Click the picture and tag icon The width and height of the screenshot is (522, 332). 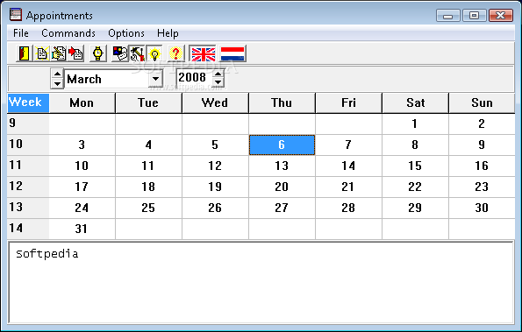pyautogui.click(x=120, y=53)
